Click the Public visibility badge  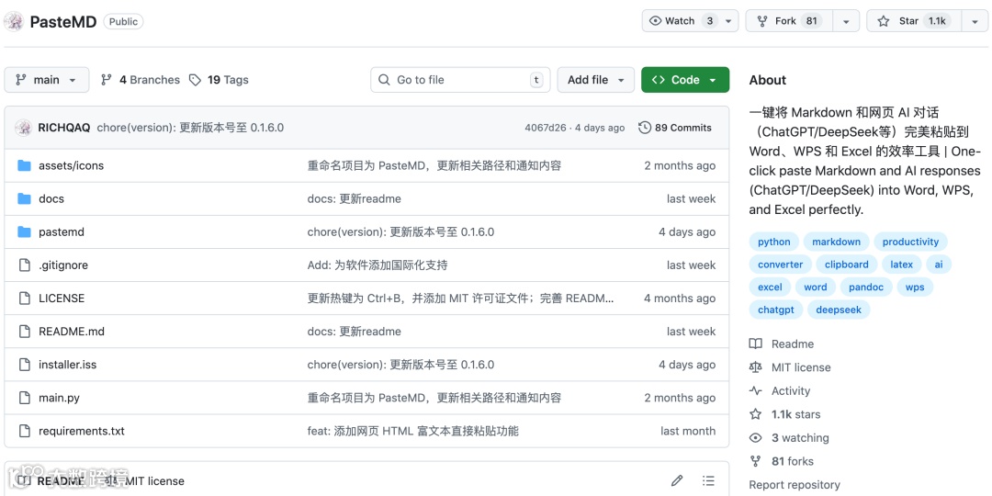tap(123, 21)
